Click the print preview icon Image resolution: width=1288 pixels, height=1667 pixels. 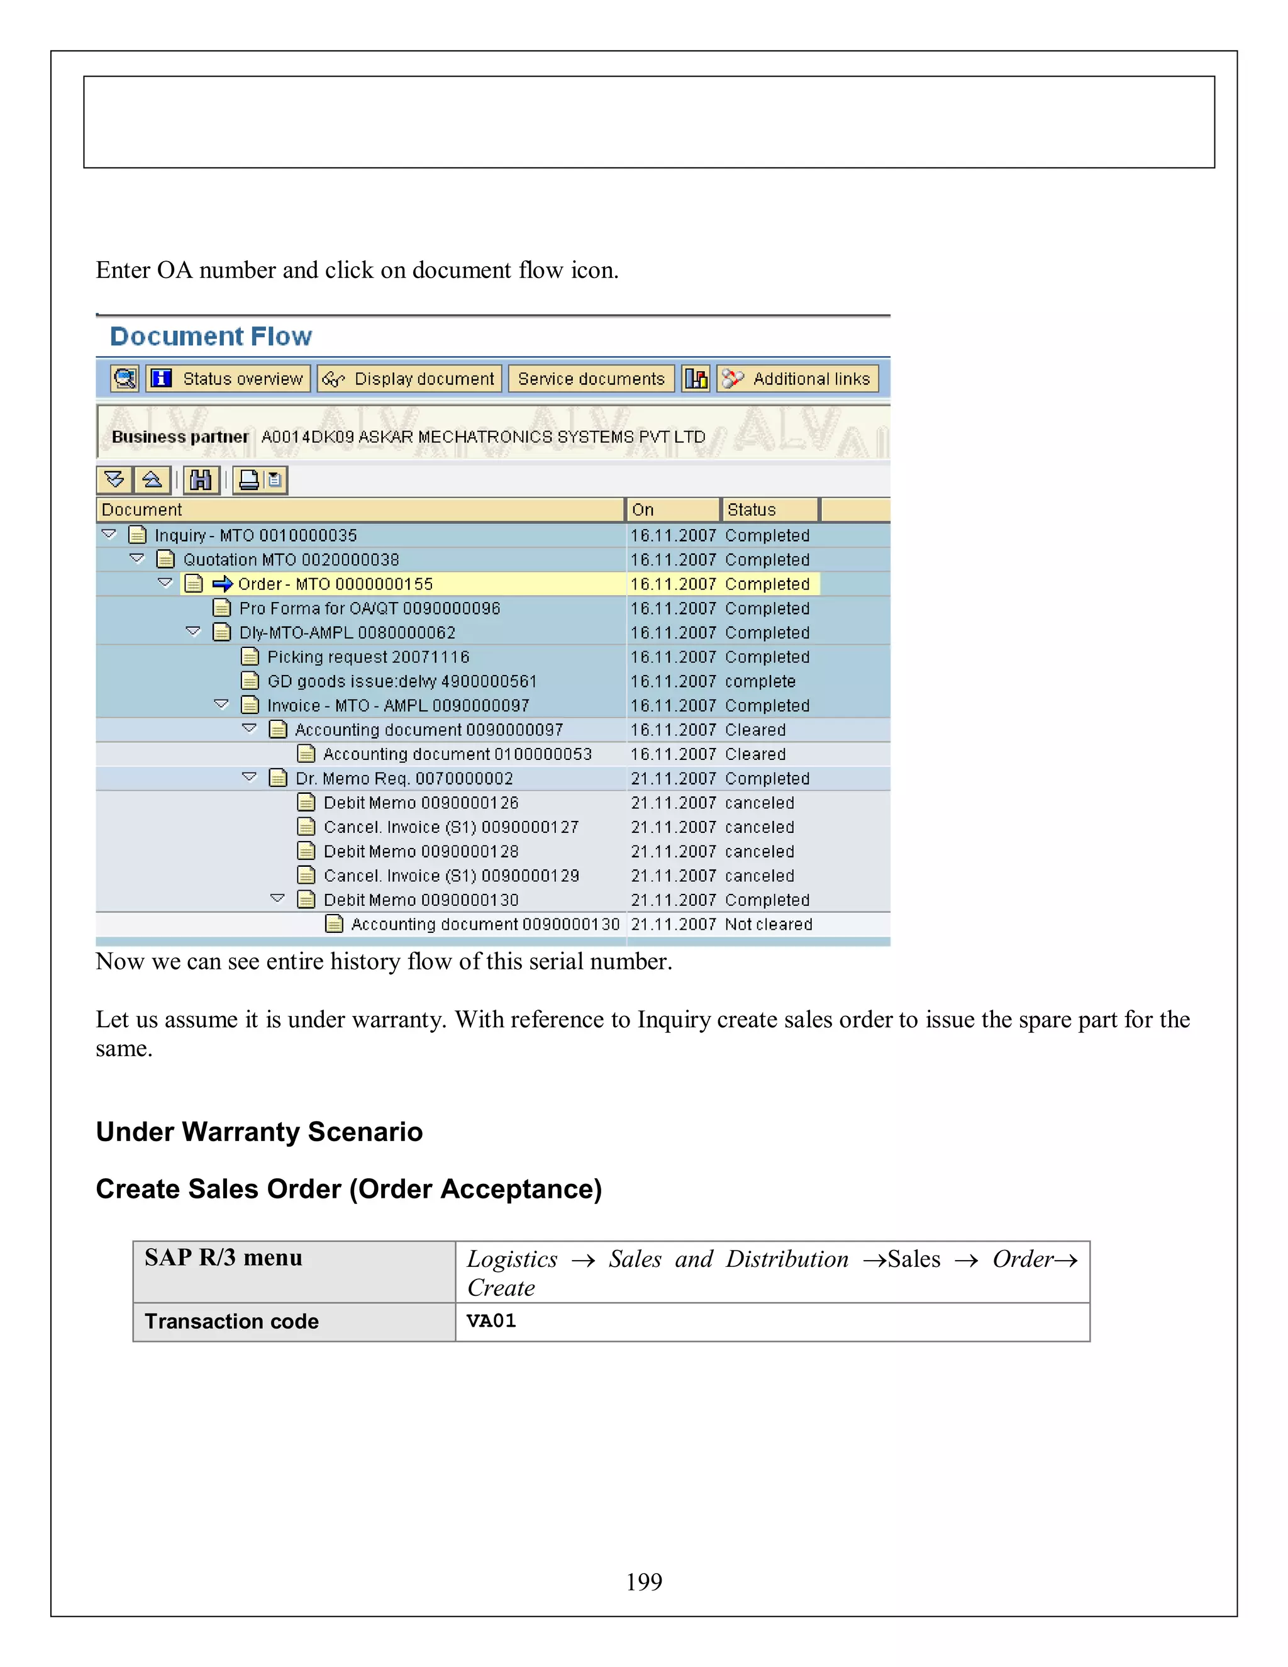[275, 480]
